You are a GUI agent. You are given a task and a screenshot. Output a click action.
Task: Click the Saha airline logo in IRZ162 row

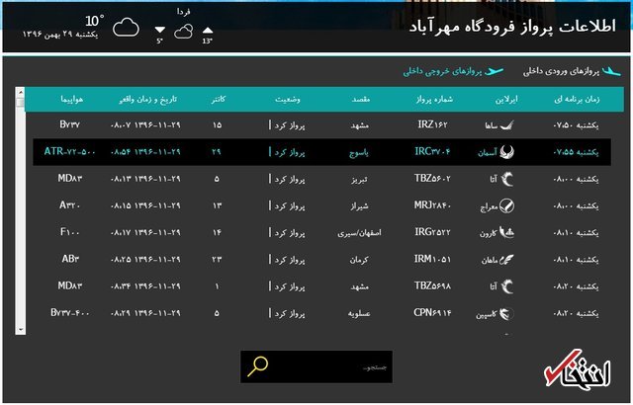point(507,125)
